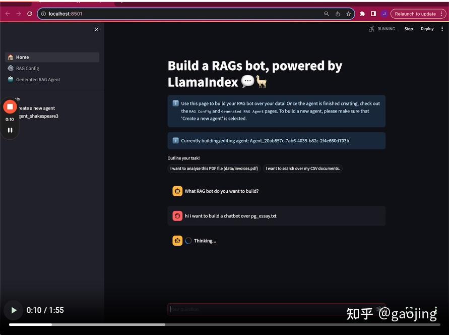Click 'I want to analyze this PDF file' suggestion

click(214, 169)
